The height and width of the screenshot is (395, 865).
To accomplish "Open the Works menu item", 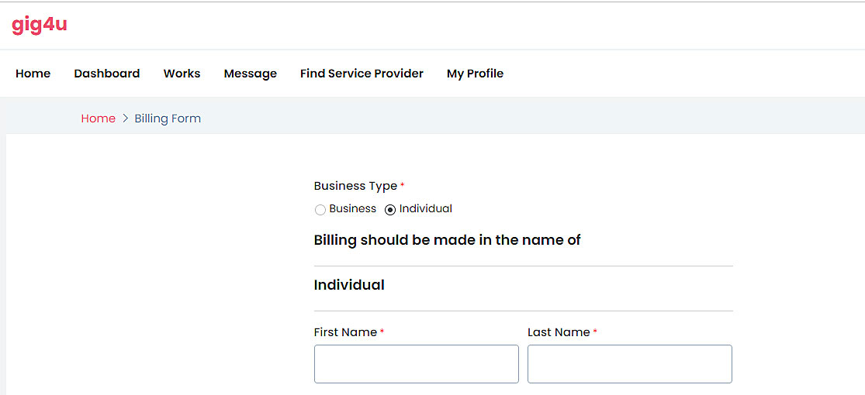I will tap(182, 74).
